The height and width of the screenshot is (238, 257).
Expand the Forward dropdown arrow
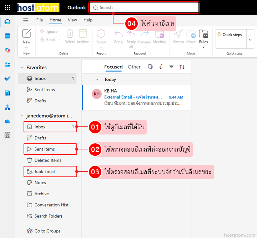click(145, 48)
